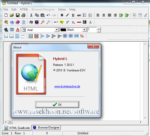Open the www.bvinteractive.de link
The image size is (150, 136).
(x=67, y=86)
